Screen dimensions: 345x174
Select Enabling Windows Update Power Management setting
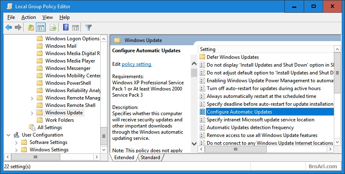click(270, 81)
